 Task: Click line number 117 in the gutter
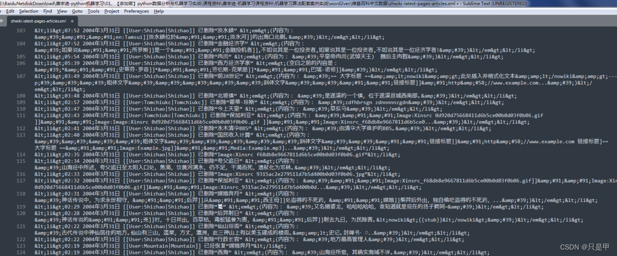point(20,181)
